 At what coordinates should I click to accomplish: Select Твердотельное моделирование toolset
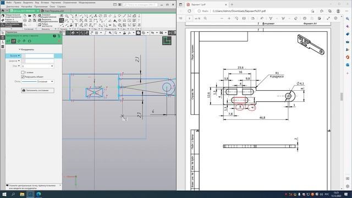(x=11, y=16)
